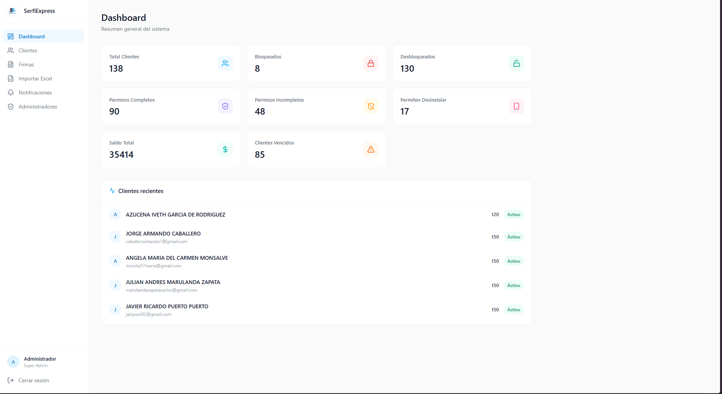Click the SerfiExpress logo icon
Image resolution: width=722 pixels, height=394 pixels.
pyautogui.click(x=13, y=11)
